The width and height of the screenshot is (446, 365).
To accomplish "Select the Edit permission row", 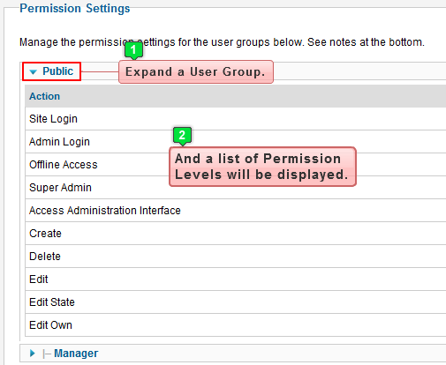I will pyautogui.click(x=236, y=279).
